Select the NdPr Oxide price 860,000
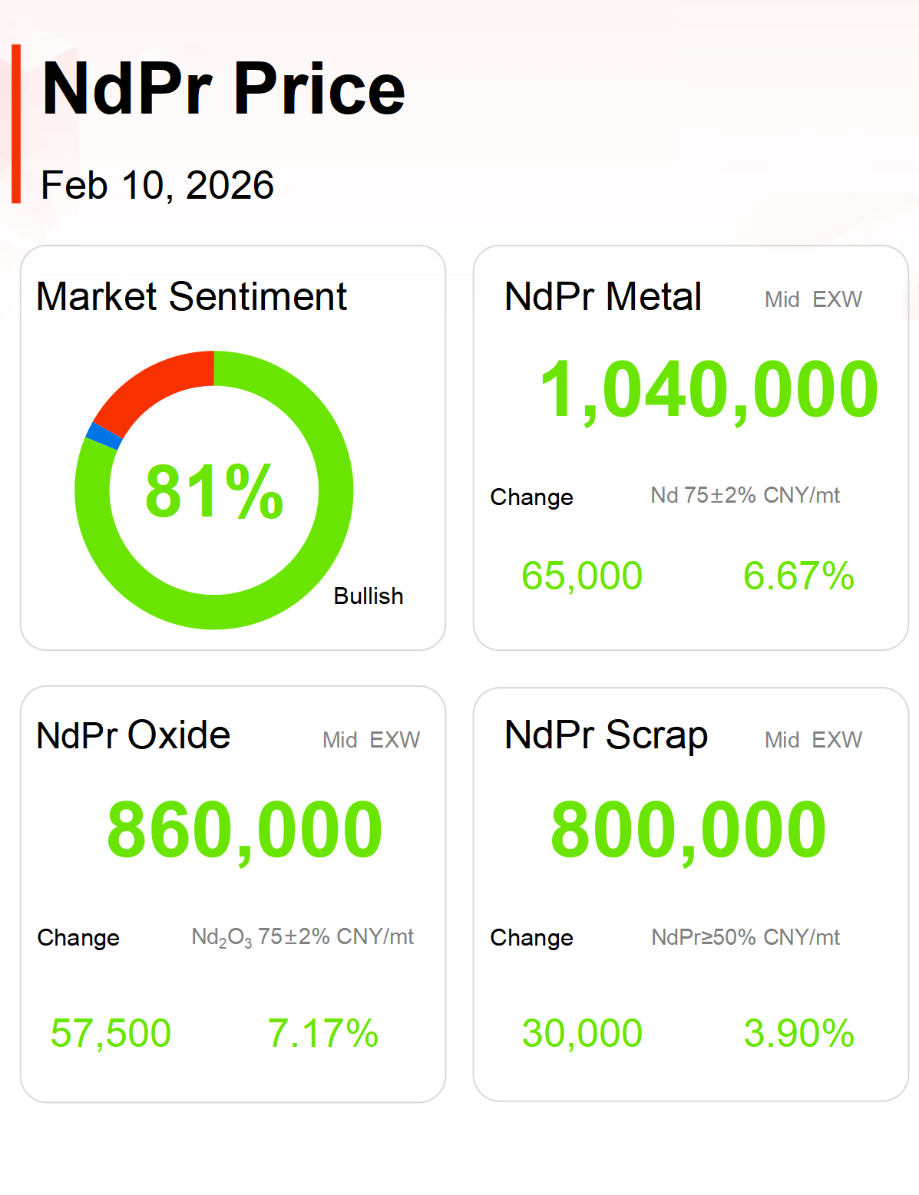The height and width of the screenshot is (1195, 919). pos(245,830)
